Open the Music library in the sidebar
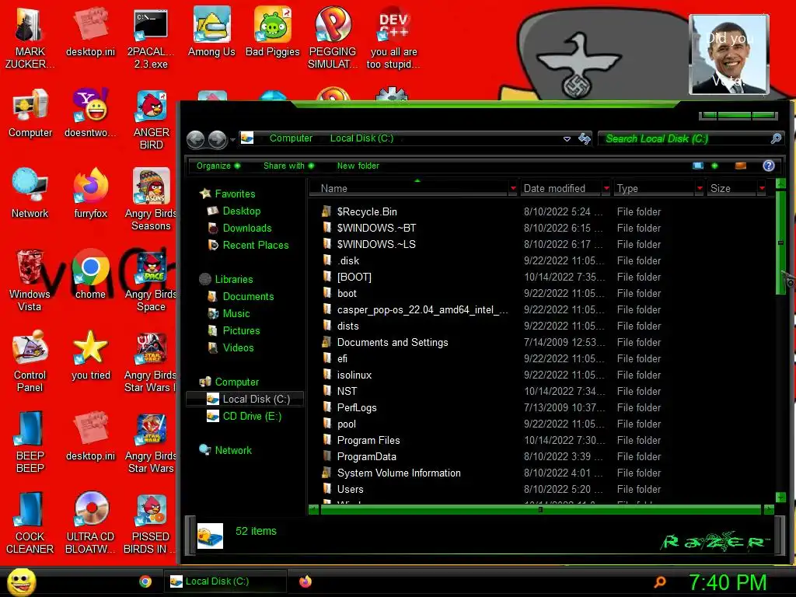The width and height of the screenshot is (796, 597). point(236,314)
